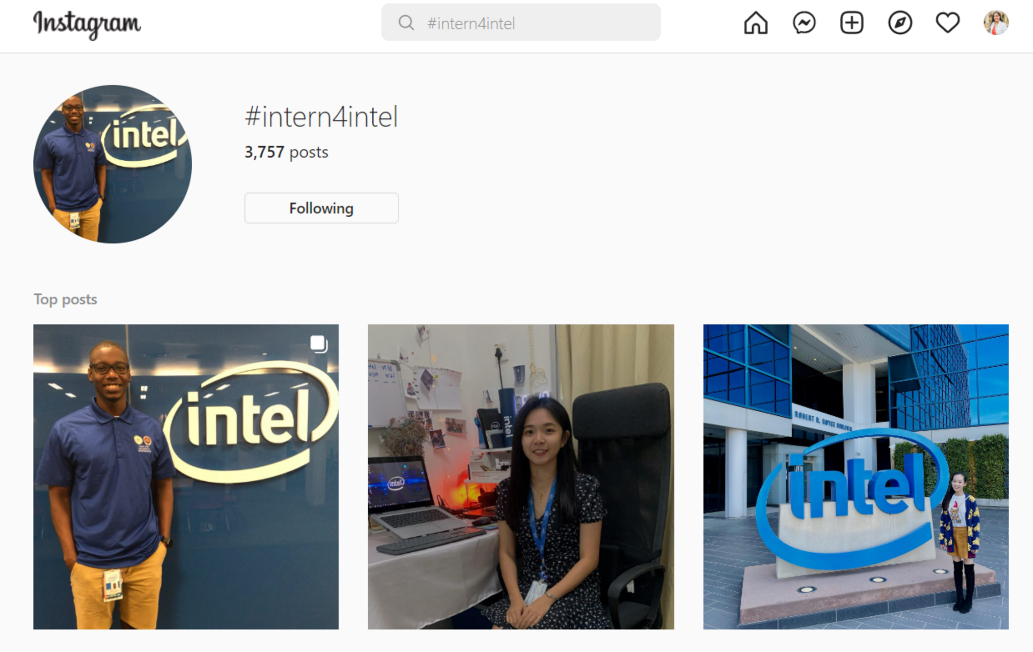Screen dimensions: 1033x652
Task: Create a new post with plus icon
Action: click(x=851, y=23)
